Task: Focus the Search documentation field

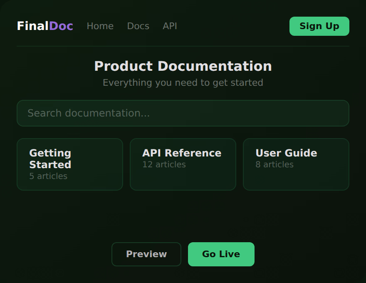Action: (x=183, y=113)
